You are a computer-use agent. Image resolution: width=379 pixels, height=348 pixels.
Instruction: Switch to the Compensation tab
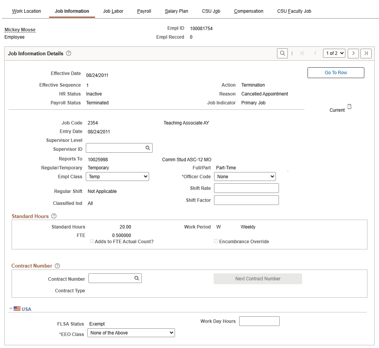248,11
